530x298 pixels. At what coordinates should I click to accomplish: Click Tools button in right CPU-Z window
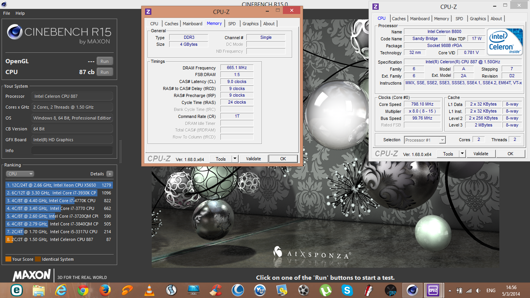(448, 154)
